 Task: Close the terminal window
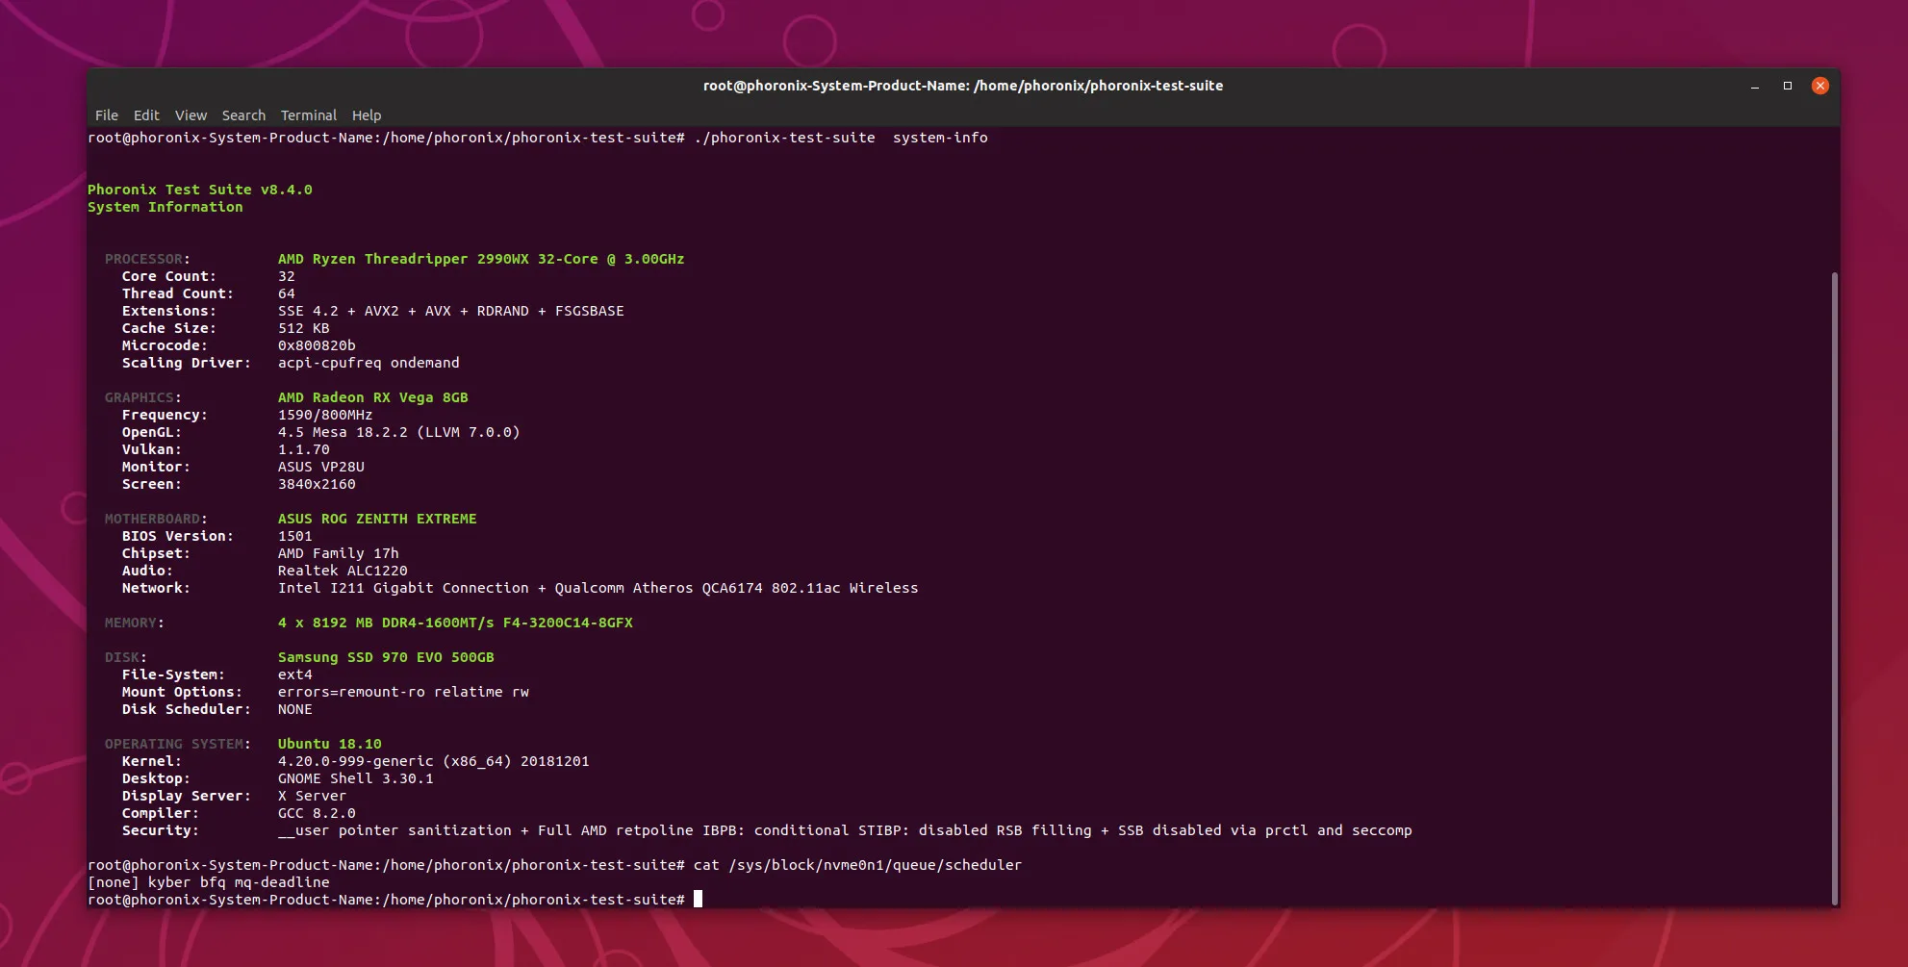(1819, 85)
